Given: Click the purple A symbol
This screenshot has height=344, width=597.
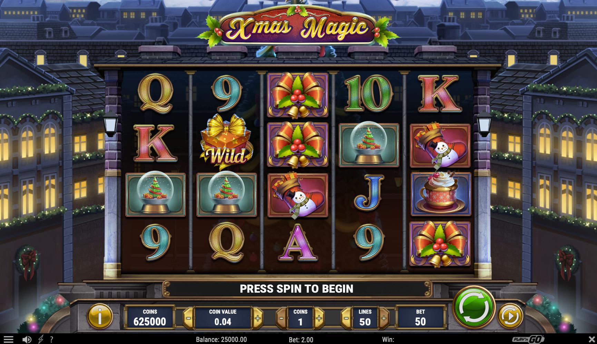Looking at the screenshot, I should 297,242.
